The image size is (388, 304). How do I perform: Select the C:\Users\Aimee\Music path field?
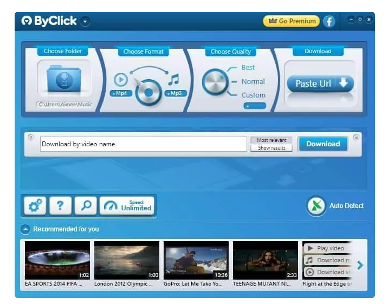(x=65, y=105)
